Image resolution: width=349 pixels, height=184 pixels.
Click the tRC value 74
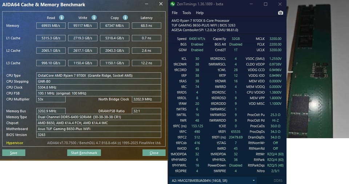tap(197, 87)
